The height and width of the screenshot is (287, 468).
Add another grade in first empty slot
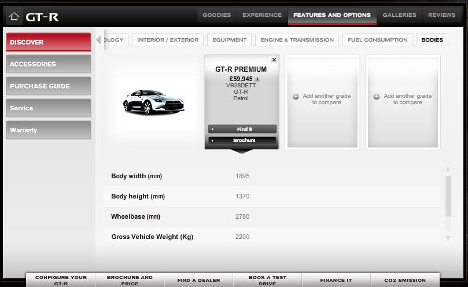322,101
